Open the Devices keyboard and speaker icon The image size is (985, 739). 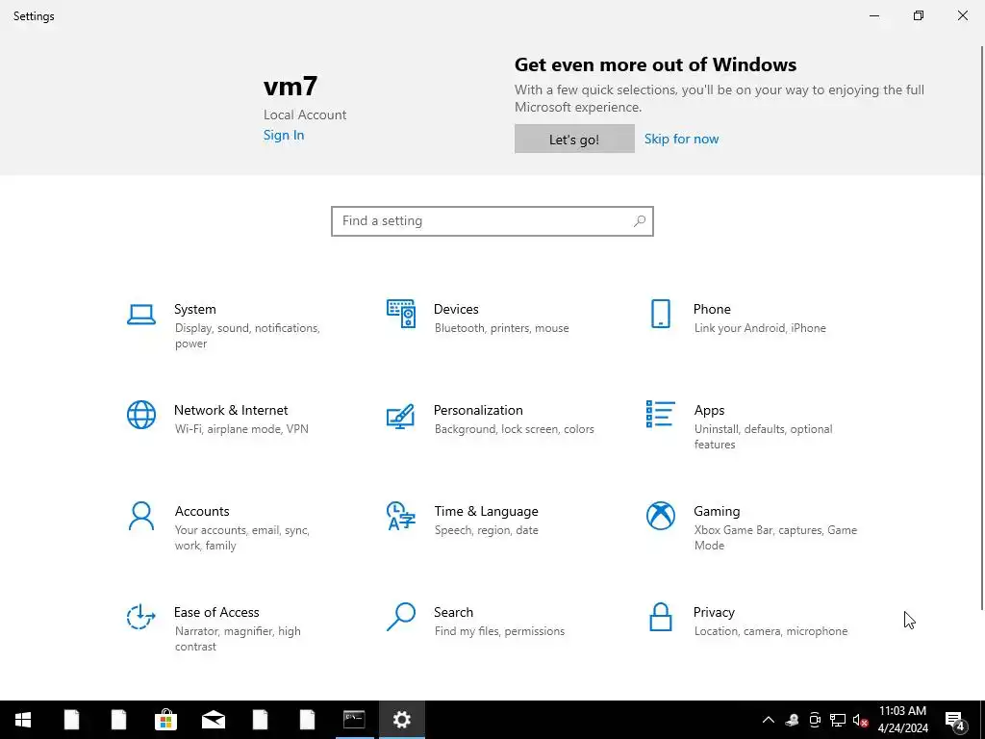401,314
